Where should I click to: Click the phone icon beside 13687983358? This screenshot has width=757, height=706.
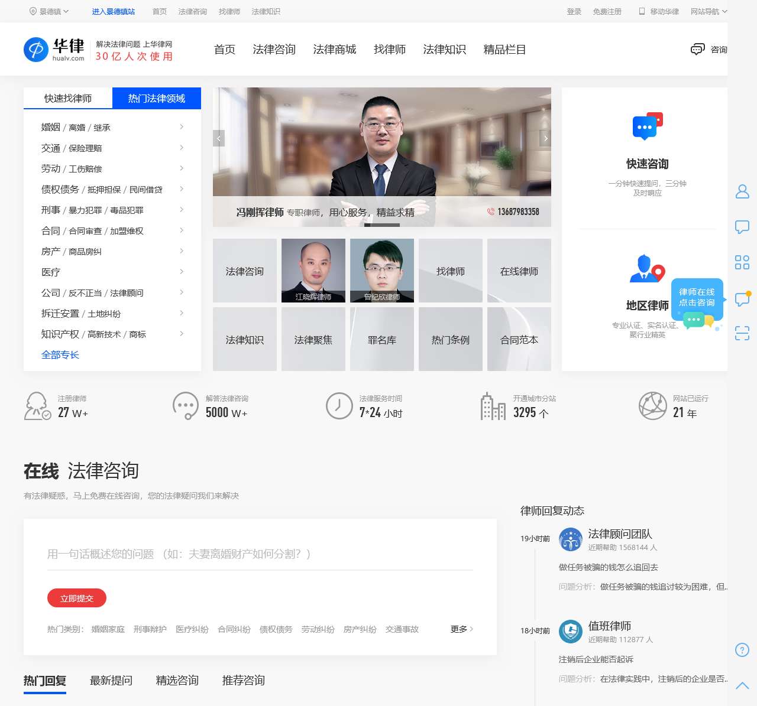tap(491, 212)
